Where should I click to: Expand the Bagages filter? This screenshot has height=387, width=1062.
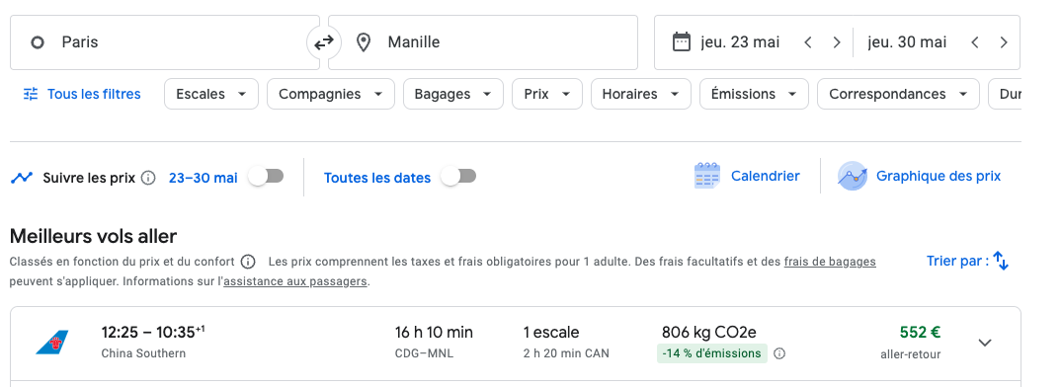pos(453,94)
